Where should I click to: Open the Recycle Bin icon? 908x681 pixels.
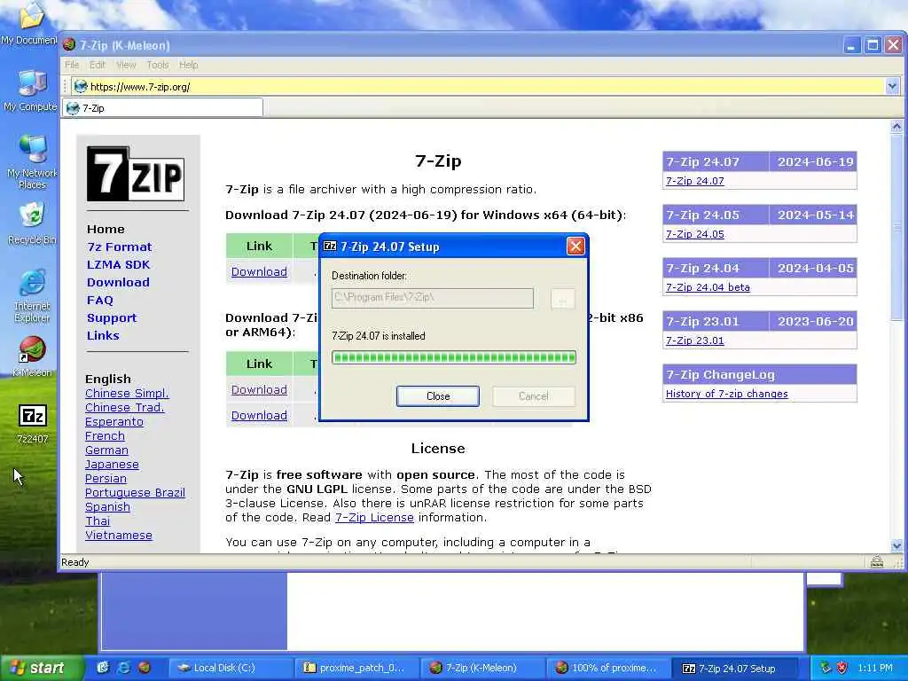[x=32, y=223]
